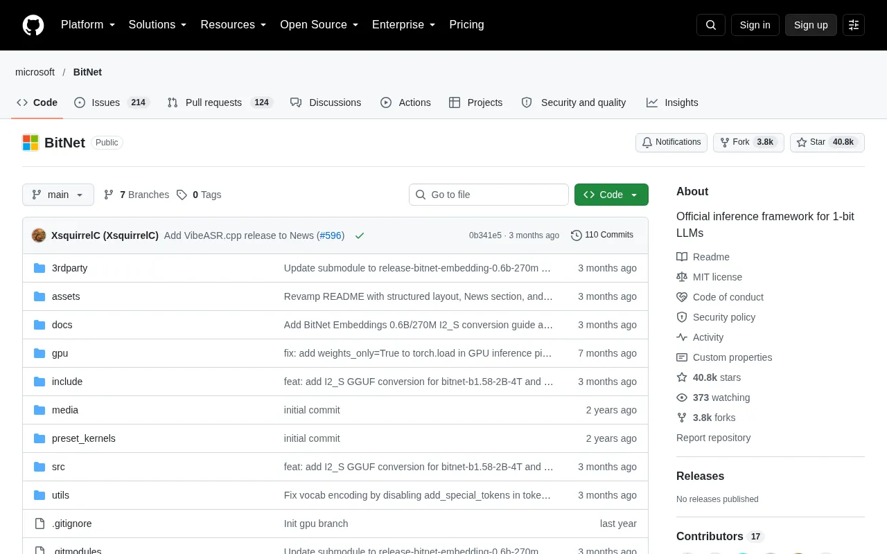Open the Insights tab graph icon

652,102
